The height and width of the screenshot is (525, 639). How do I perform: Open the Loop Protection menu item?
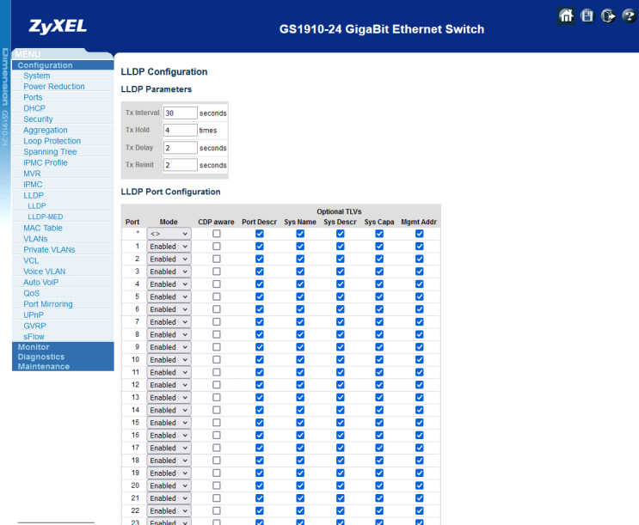click(x=52, y=141)
